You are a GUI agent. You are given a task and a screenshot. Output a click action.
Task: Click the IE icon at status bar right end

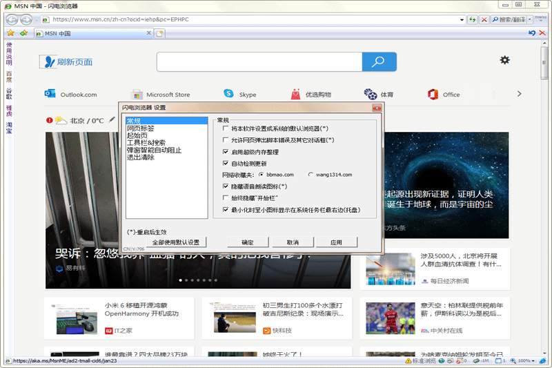[x=542, y=361]
